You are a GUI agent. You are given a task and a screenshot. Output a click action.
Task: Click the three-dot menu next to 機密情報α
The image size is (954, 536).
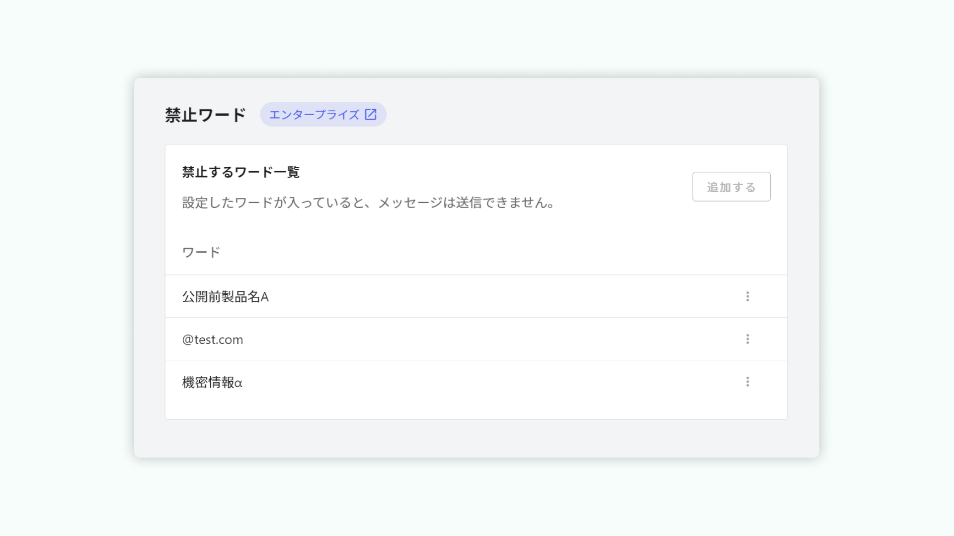click(747, 382)
